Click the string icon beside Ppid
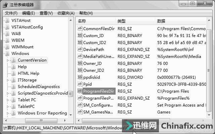Screen dimensions: 215x134 pyautogui.click(x=80, y=84)
